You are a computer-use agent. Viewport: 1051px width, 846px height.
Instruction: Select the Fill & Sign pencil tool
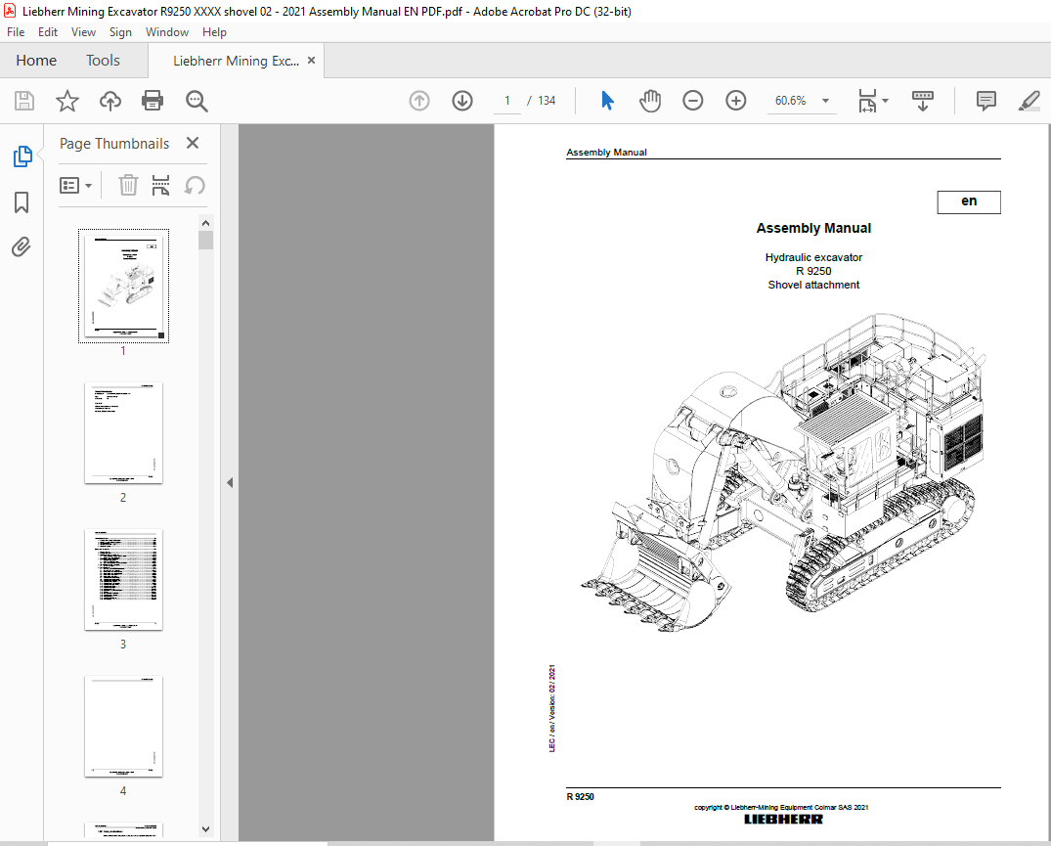(1029, 101)
